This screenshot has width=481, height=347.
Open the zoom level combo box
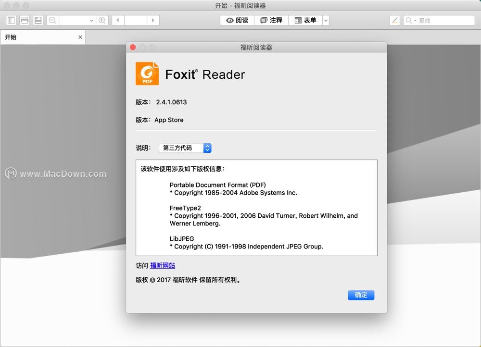[77, 21]
